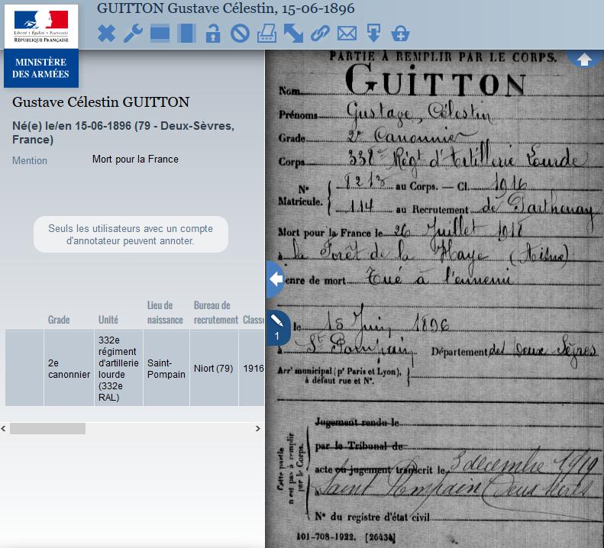Click the scanned record card image
This screenshot has width=604, height=548.
[x=434, y=299]
